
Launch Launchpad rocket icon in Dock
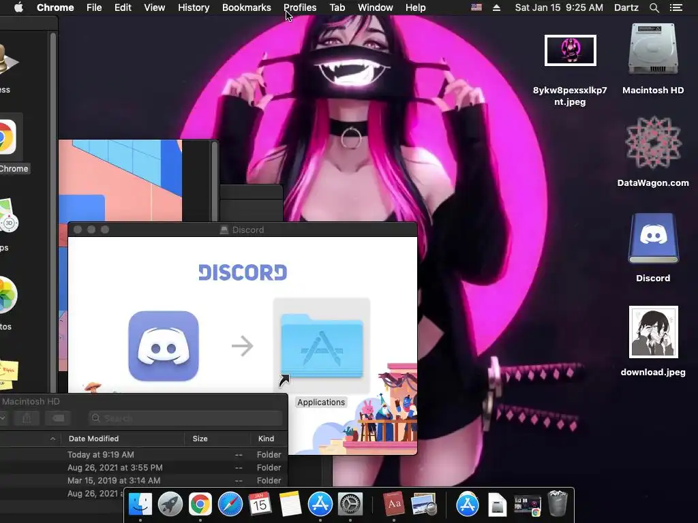170,505
